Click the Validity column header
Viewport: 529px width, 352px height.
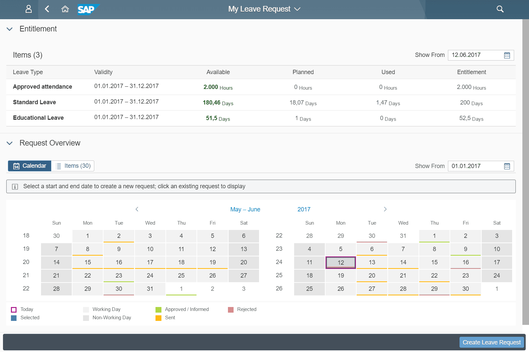pos(103,72)
